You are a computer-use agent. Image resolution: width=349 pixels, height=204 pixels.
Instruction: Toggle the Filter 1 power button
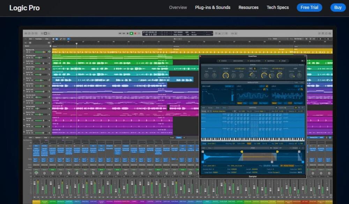(222, 68)
